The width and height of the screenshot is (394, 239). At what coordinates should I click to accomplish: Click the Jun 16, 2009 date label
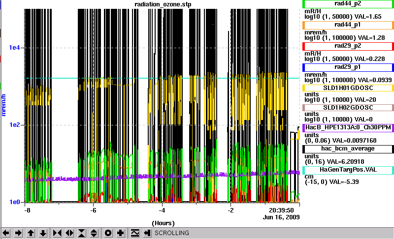click(281, 217)
